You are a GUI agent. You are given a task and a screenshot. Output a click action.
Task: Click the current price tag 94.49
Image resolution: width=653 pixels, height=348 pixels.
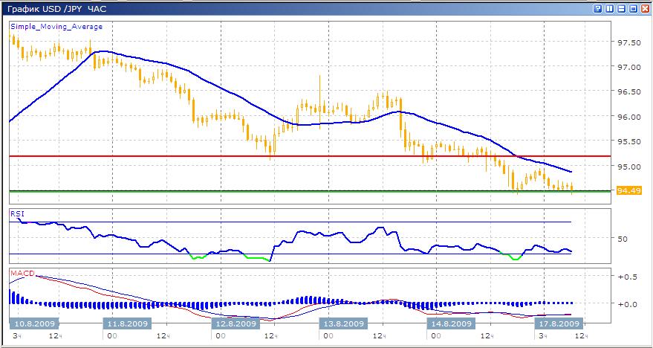click(627, 191)
